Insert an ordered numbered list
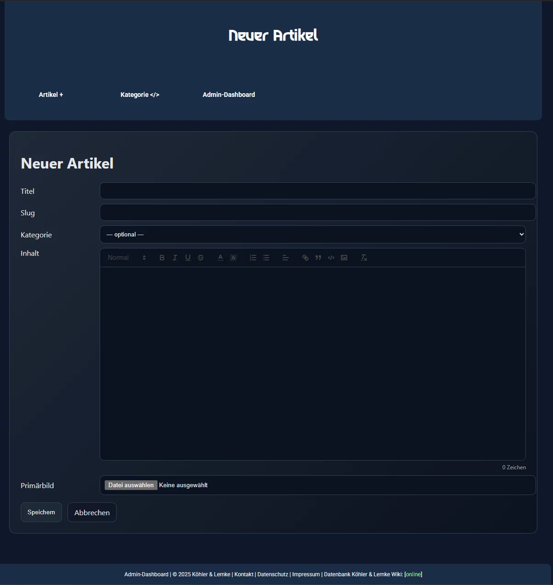Viewport: 553px width, 585px height. point(253,258)
